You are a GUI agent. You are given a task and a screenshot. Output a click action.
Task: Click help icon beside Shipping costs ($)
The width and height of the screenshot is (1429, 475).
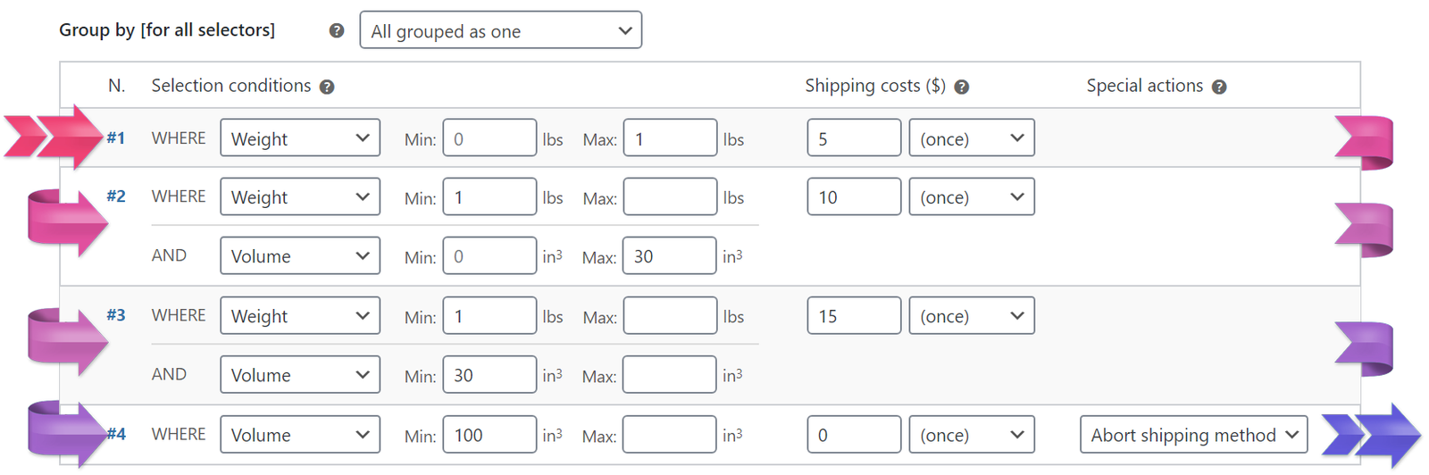pyautogui.click(x=962, y=87)
